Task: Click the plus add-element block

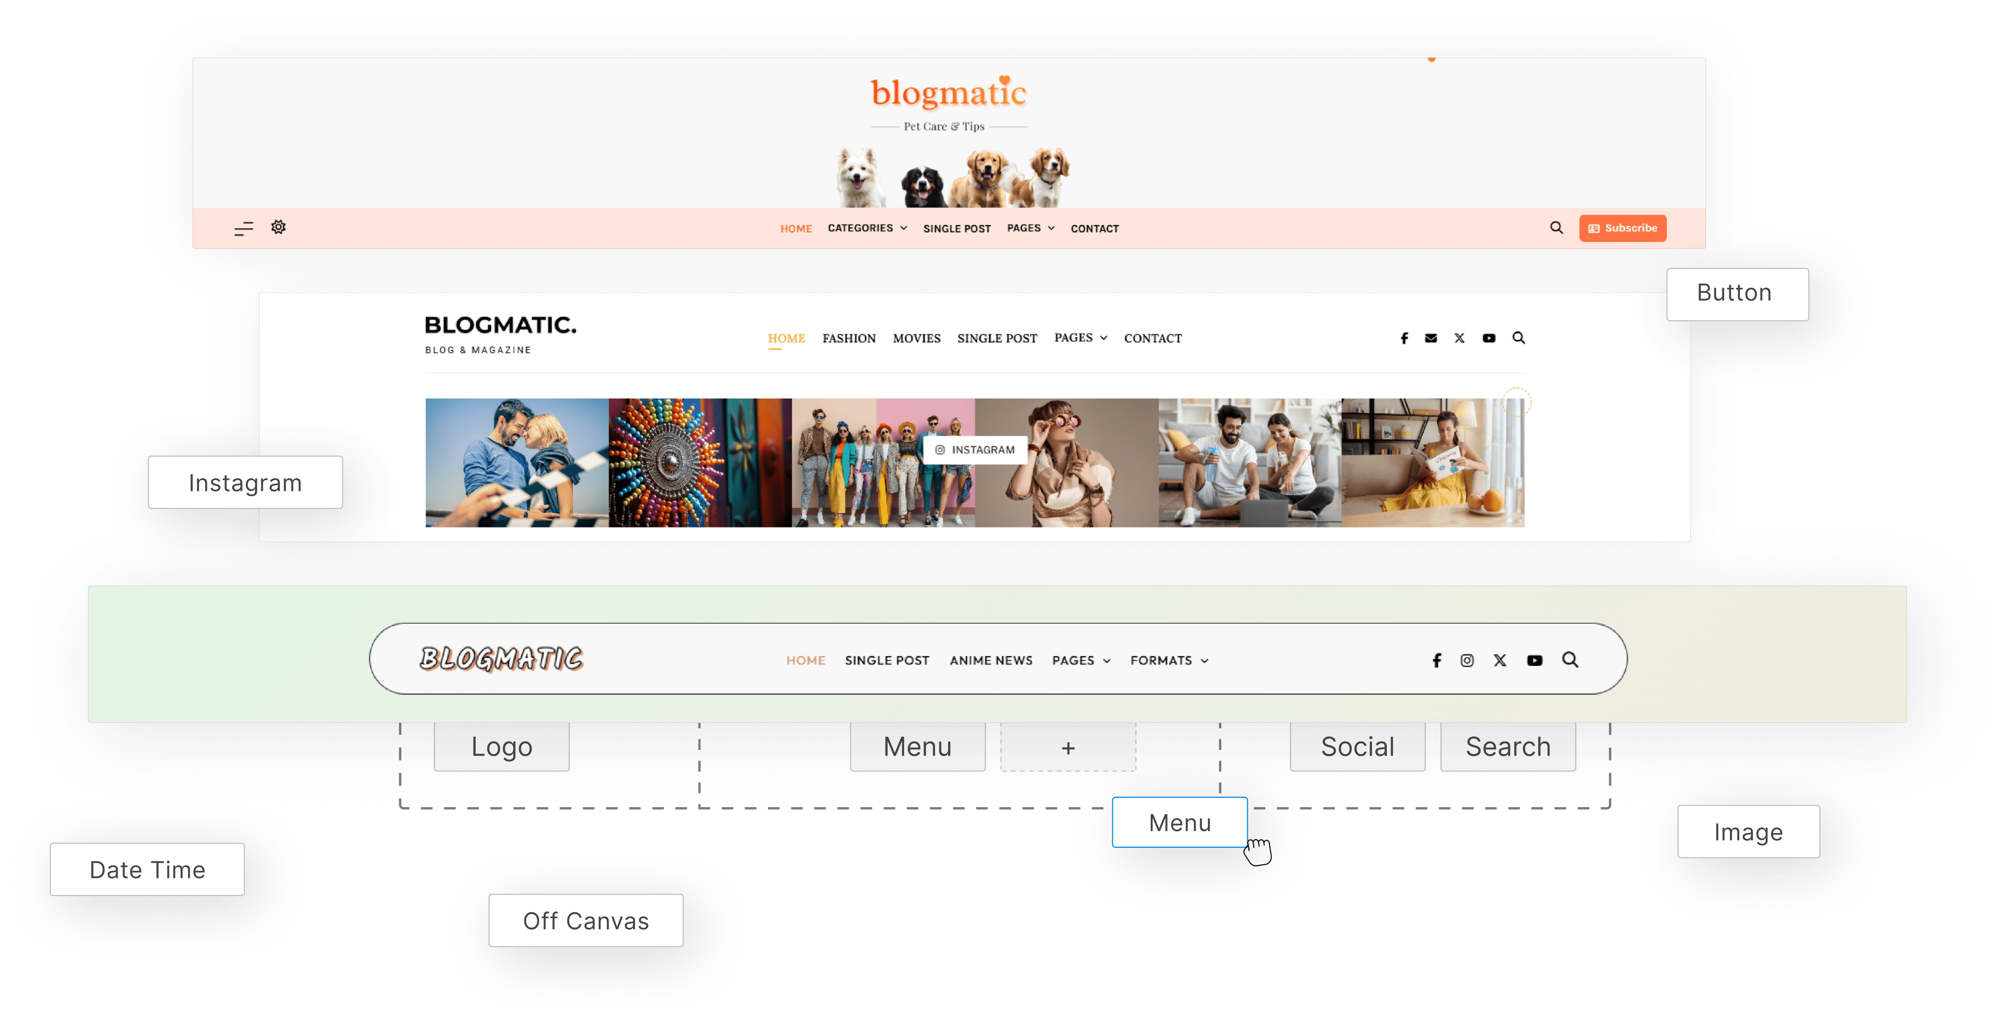Action: click(1068, 747)
